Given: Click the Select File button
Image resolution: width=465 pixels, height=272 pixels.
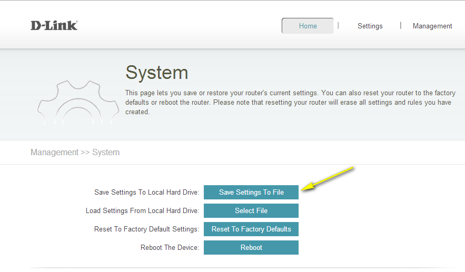Looking at the screenshot, I should click(251, 210).
